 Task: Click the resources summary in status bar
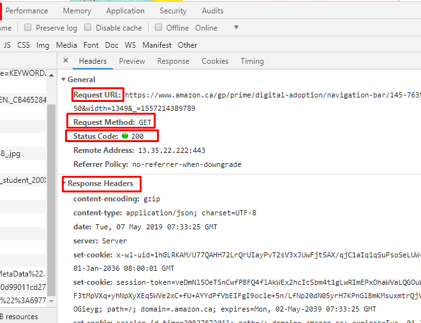point(18,317)
